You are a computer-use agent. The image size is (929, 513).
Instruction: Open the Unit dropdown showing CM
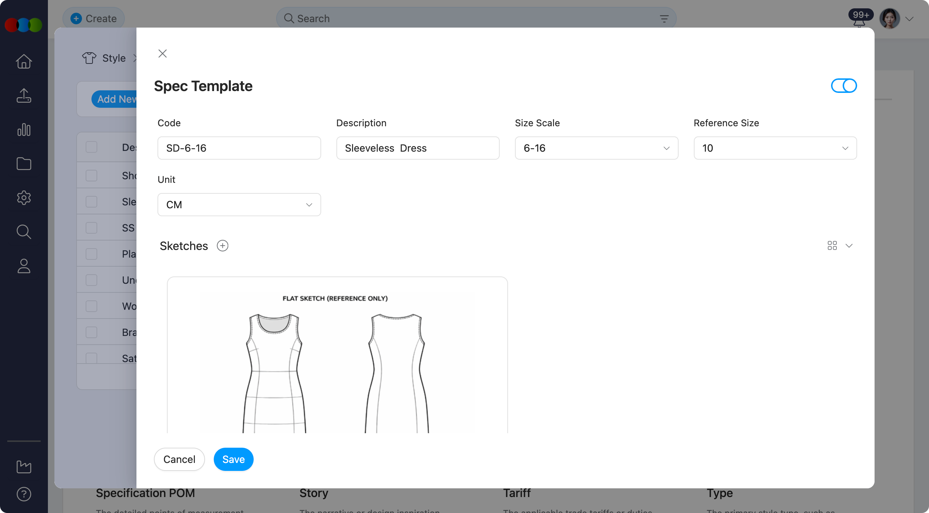coord(239,205)
